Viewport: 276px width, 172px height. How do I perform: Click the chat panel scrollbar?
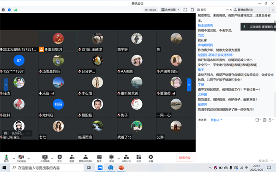275,104
